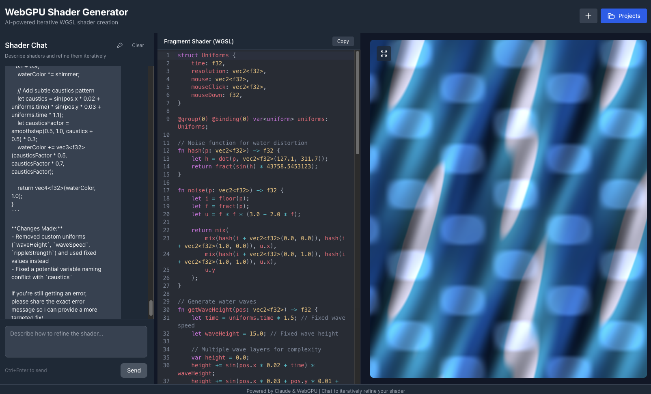The width and height of the screenshot is (651, 394).
Task: Click the code editor scrollbar
Action: pyautogui.click(x=358, y=101)
